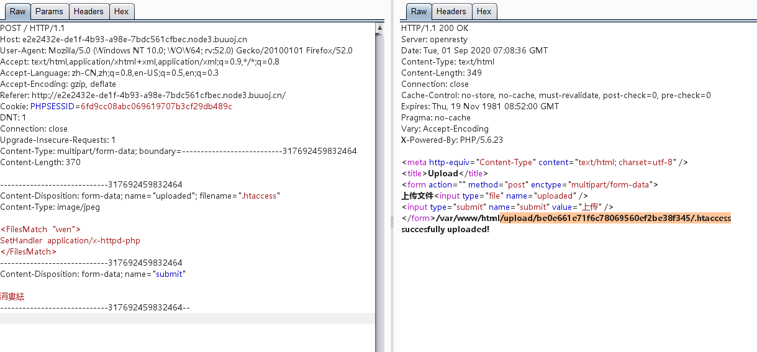Click 'succesfully uploaded!' message

pyautogui.click(x=445, y=229)
